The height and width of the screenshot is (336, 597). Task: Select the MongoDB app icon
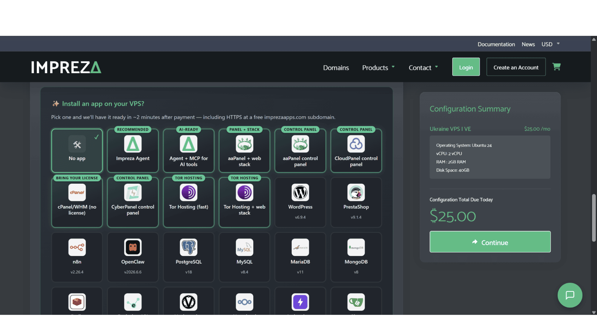coord(356,247)
